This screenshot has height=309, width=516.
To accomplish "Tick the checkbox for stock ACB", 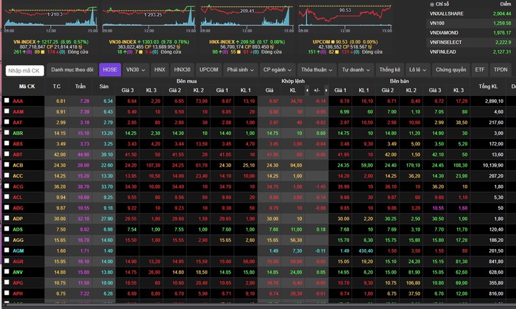I will point(6,164).
